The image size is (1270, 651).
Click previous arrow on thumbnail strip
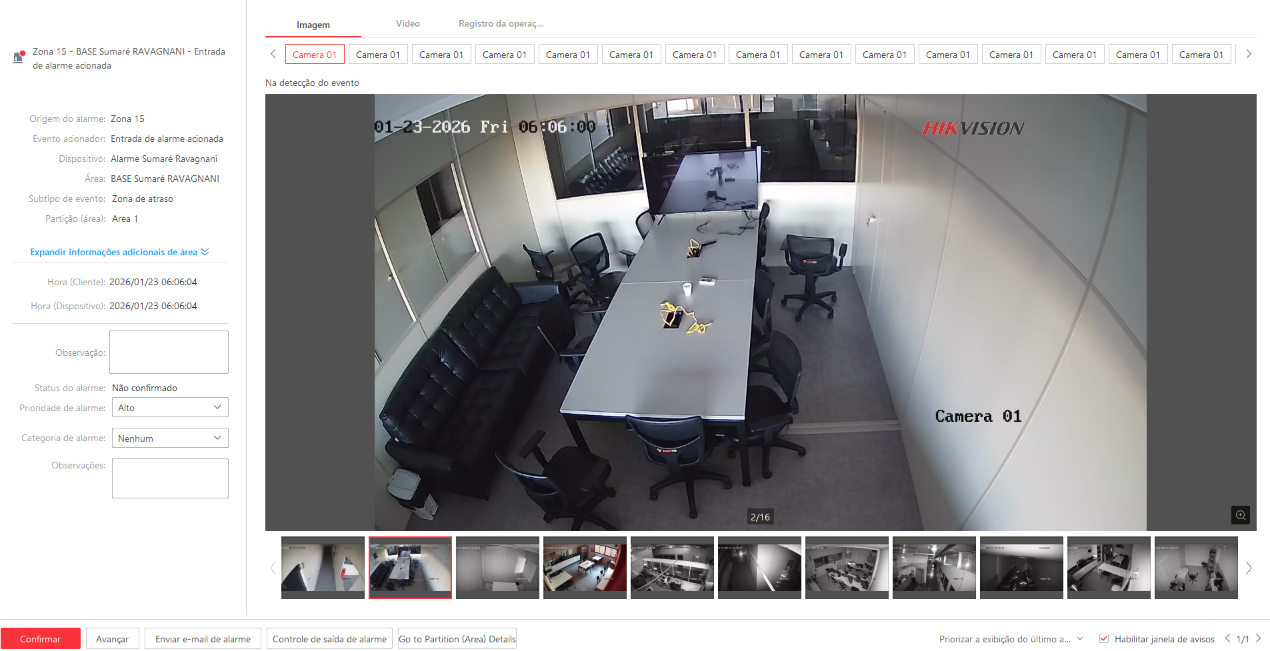click(x=273, y=568)
